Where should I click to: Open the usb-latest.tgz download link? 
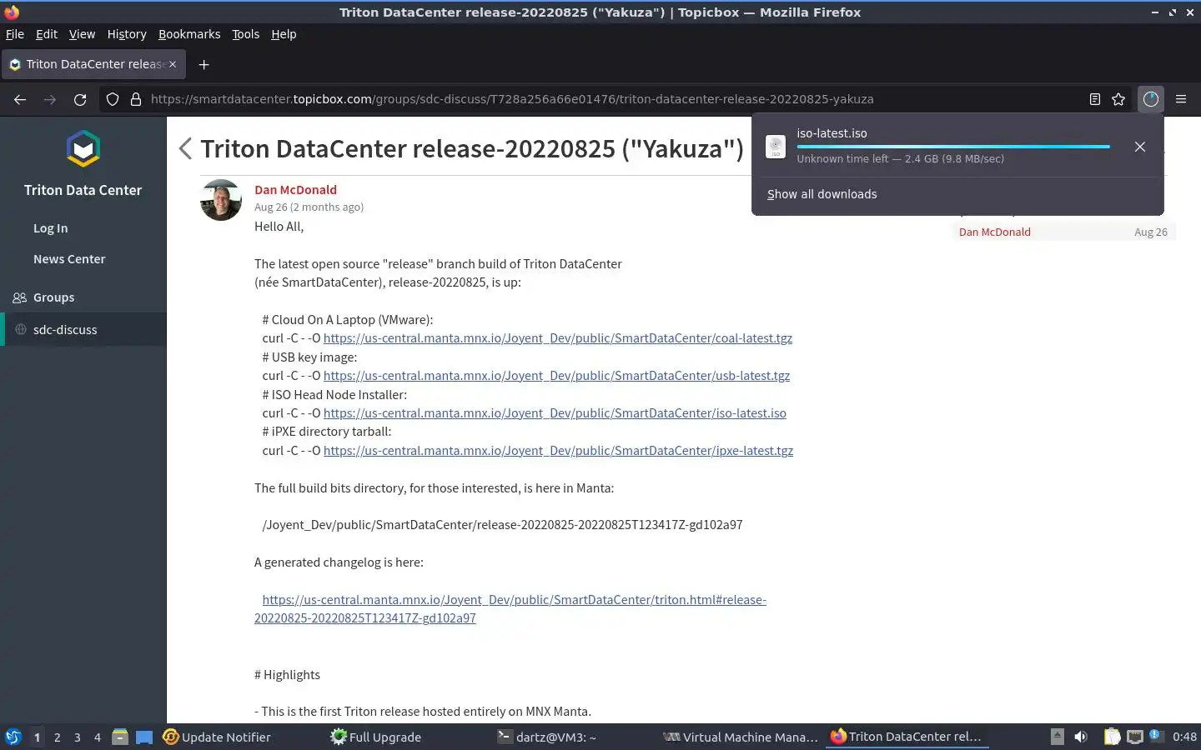click(556, 376)
